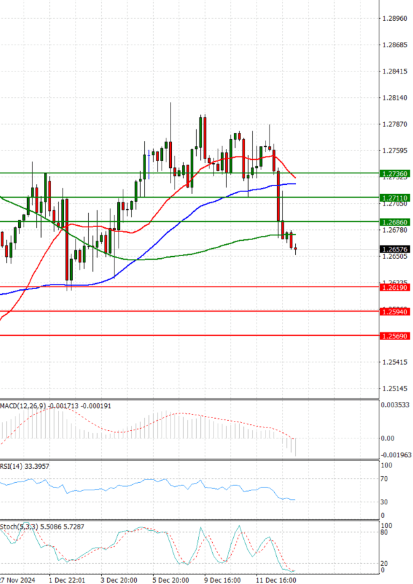The height and width of the screenshot is (584, 413).
Task: Click the 9 Dec 16:00 time label
Action: point(222,580)
